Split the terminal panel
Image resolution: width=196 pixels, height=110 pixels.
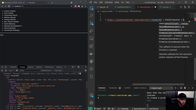coord(181,88)
